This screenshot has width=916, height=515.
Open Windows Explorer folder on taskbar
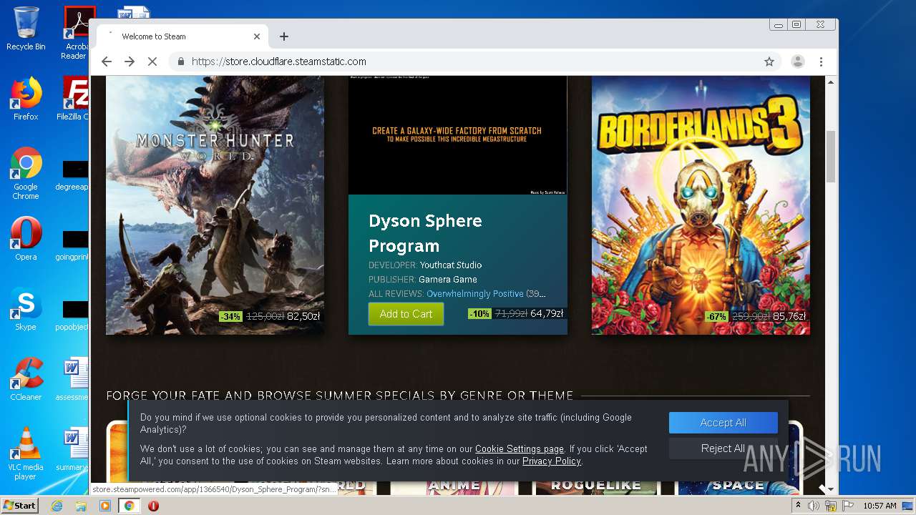pos(81,506)
